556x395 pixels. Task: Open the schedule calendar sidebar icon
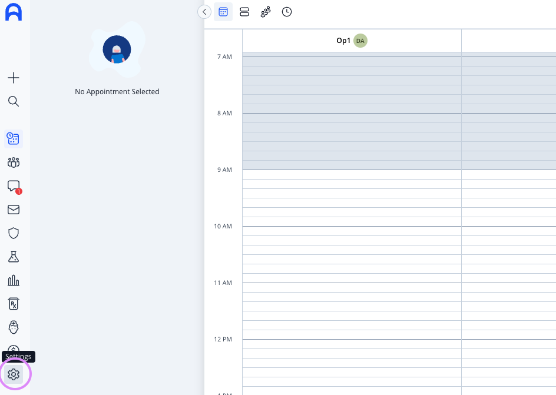(x=14, y=138)
